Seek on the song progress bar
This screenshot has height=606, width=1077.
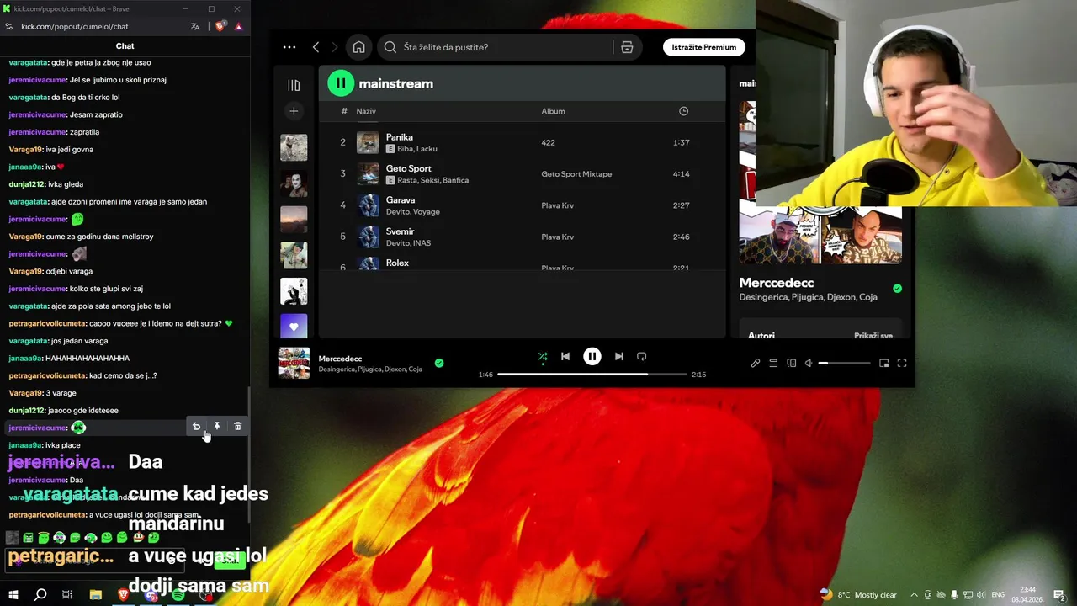592,374
